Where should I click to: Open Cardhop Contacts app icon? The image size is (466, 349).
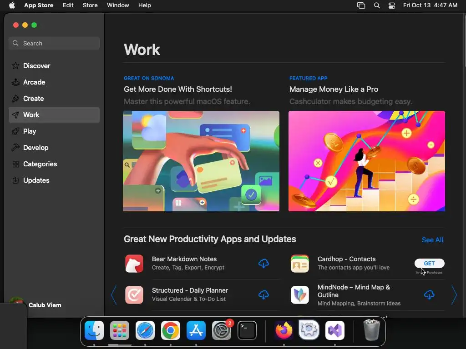point(299,264)
